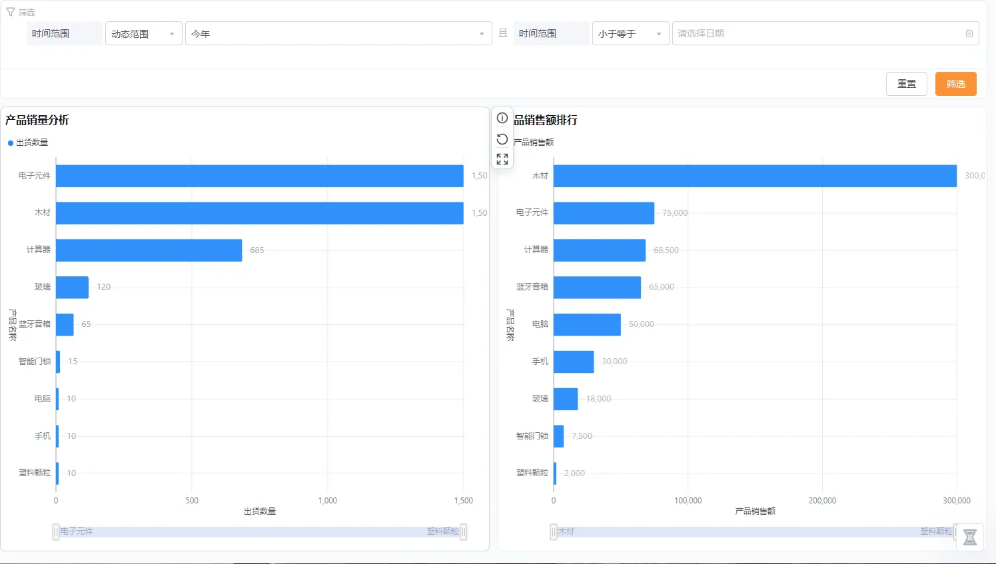Click the filter funnel icon
Image resolution: width=996 pixels, height=564 pixels.
coord(11,12)
